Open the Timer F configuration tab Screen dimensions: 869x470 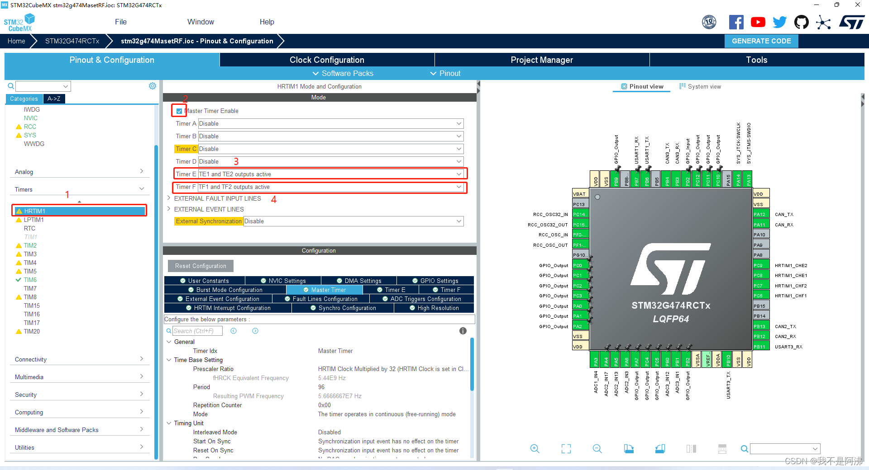click(x=446, y=290)
